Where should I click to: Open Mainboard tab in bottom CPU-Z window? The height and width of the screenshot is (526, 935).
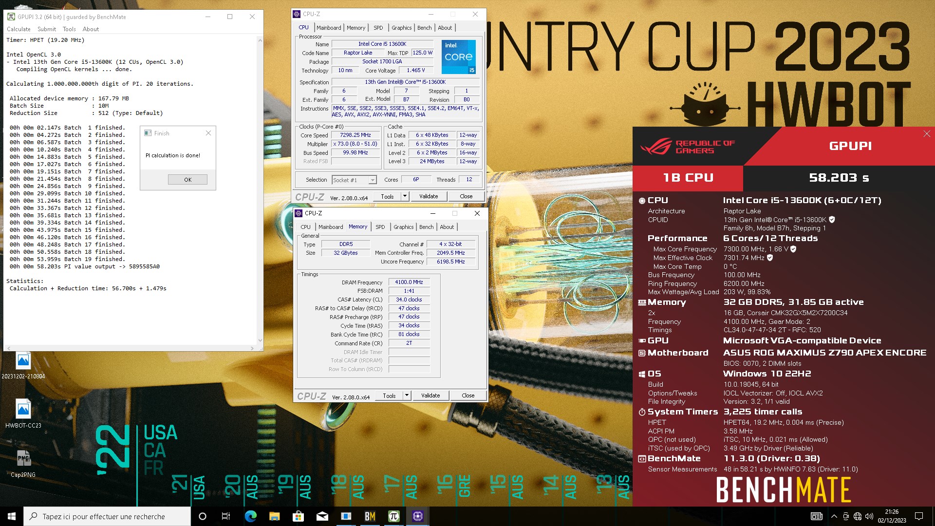331,227
